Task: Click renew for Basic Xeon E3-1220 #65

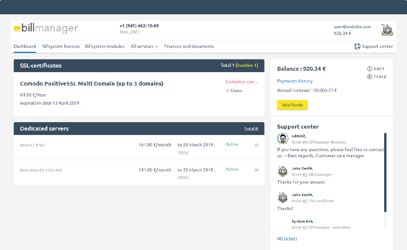Action: pos(183,177)
